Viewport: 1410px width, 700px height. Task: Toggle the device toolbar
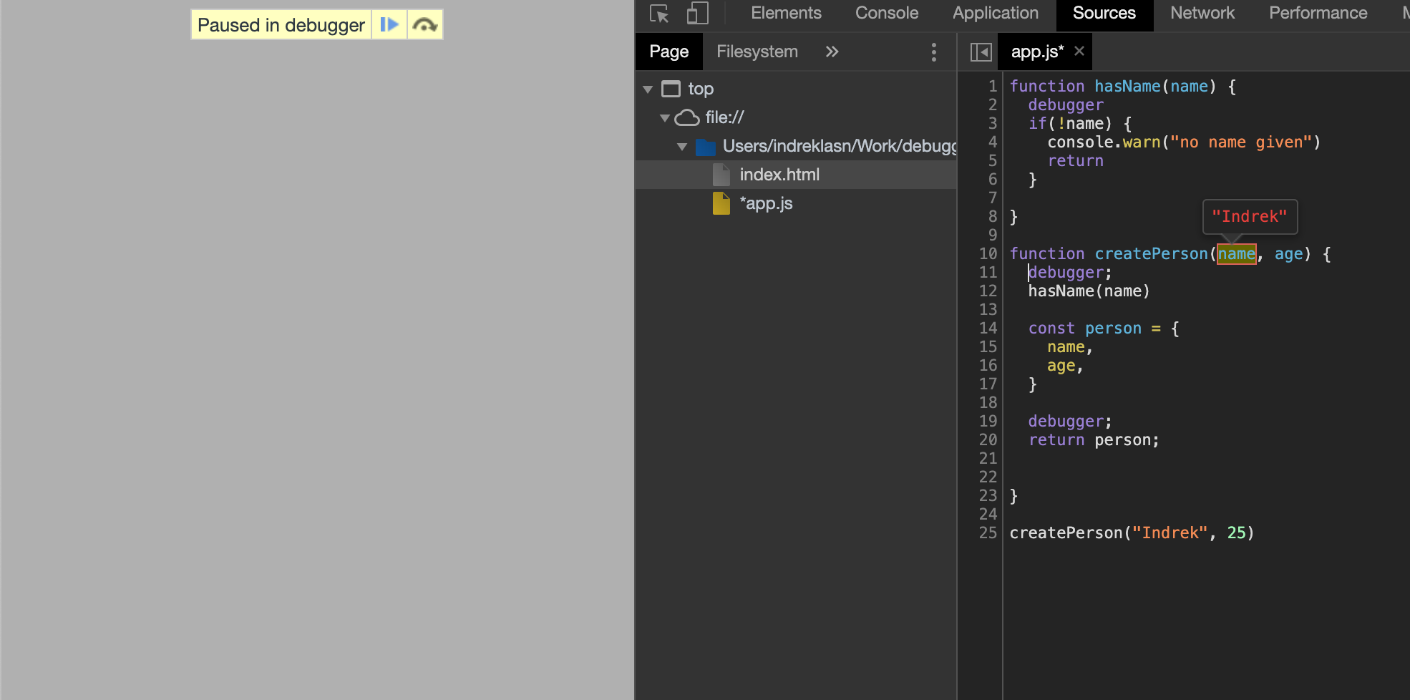click(x=696, y=14)
